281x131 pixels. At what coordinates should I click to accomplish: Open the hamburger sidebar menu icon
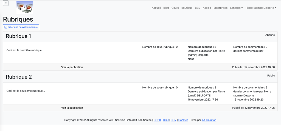tap(5, 3)
